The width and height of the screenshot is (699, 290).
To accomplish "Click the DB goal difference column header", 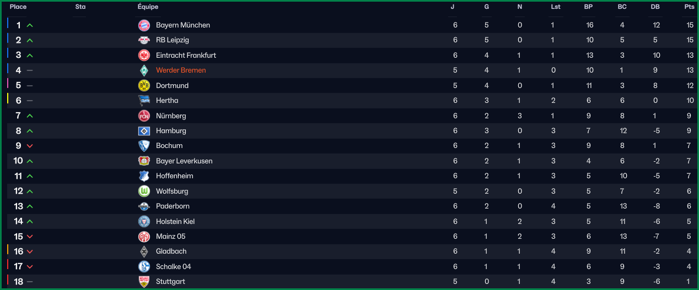I will point(655,7).
